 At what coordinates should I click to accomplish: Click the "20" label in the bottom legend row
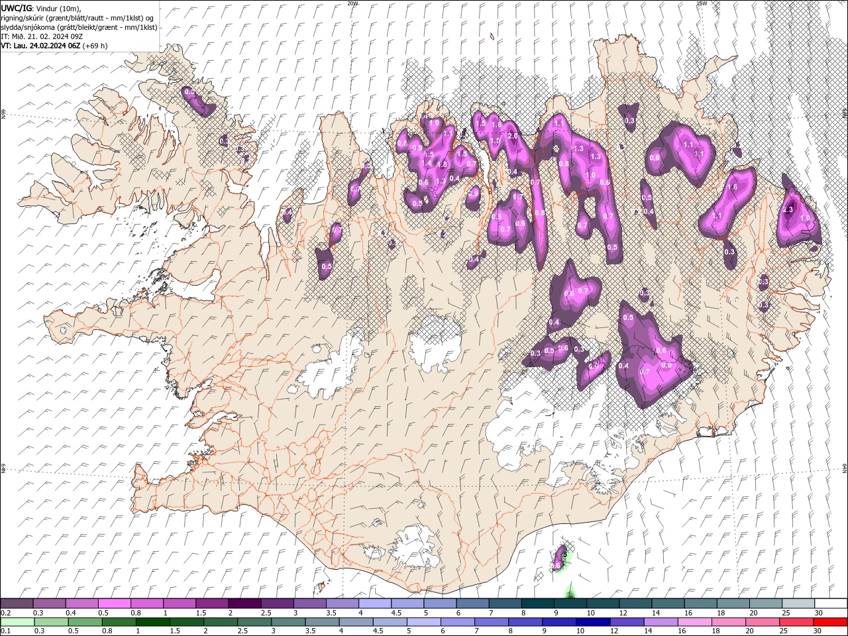click(749, 631)
